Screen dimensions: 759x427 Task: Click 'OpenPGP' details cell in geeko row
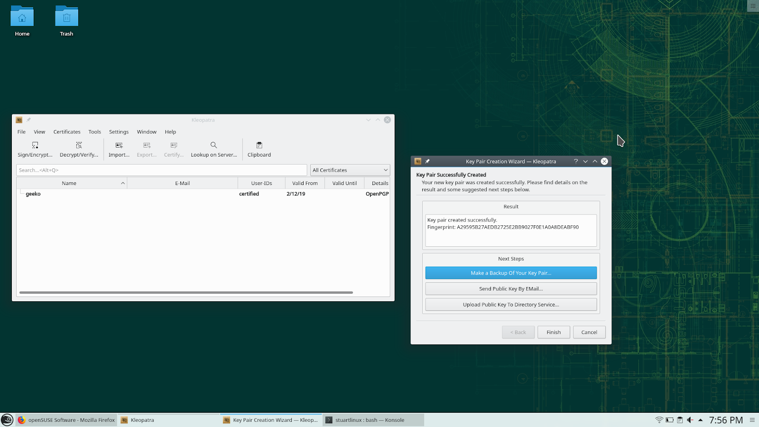click(x=377, y=194)
